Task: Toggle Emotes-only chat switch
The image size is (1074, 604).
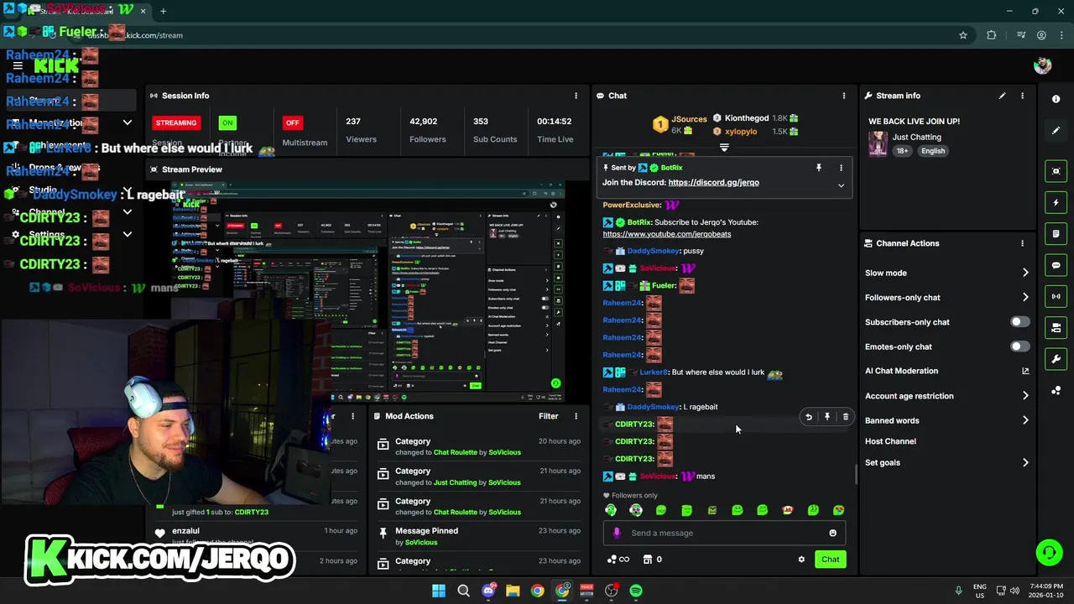Action: point(1019,346)
